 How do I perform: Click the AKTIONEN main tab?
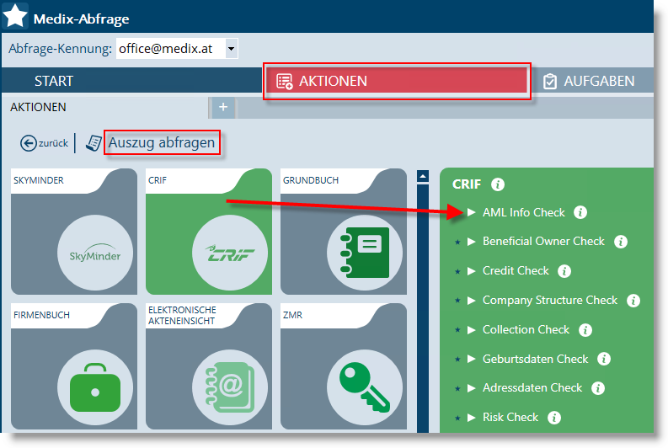[x=398, y=81]
